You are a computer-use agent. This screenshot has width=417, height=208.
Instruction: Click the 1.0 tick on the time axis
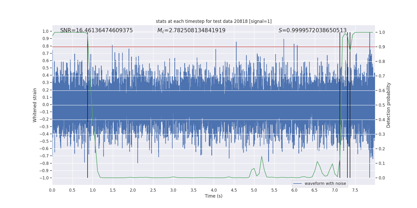tap(93, 190)
